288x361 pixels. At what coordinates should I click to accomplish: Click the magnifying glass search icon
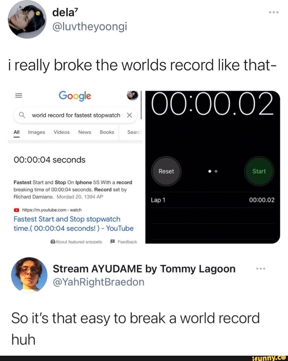[x=22, y=115]
